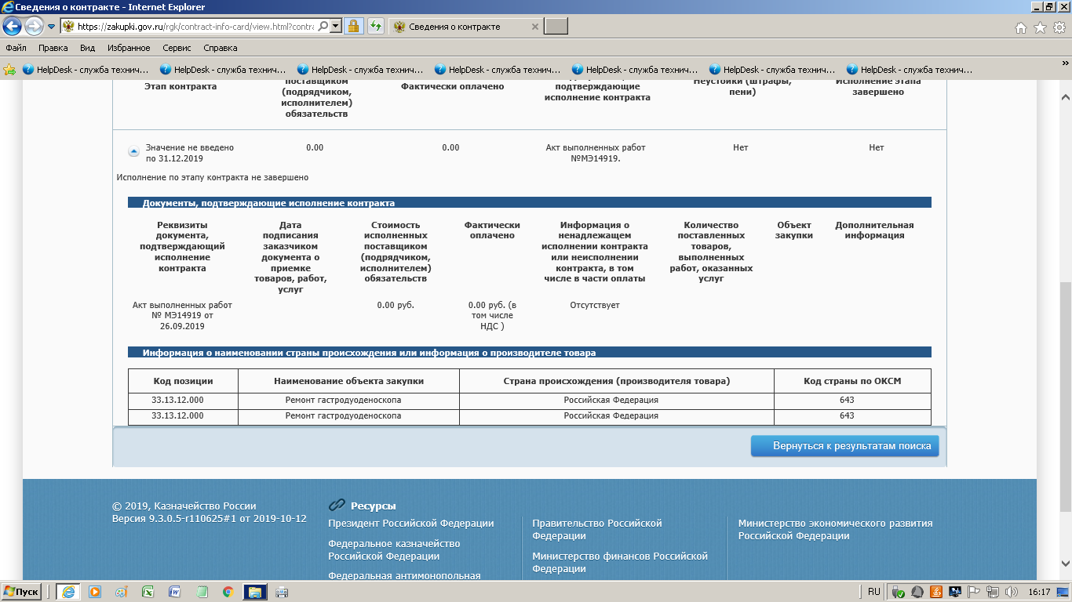Open the notepad icon on the taskbar
This screenshot has width=1072, height=602.
[x=202, y=592]
